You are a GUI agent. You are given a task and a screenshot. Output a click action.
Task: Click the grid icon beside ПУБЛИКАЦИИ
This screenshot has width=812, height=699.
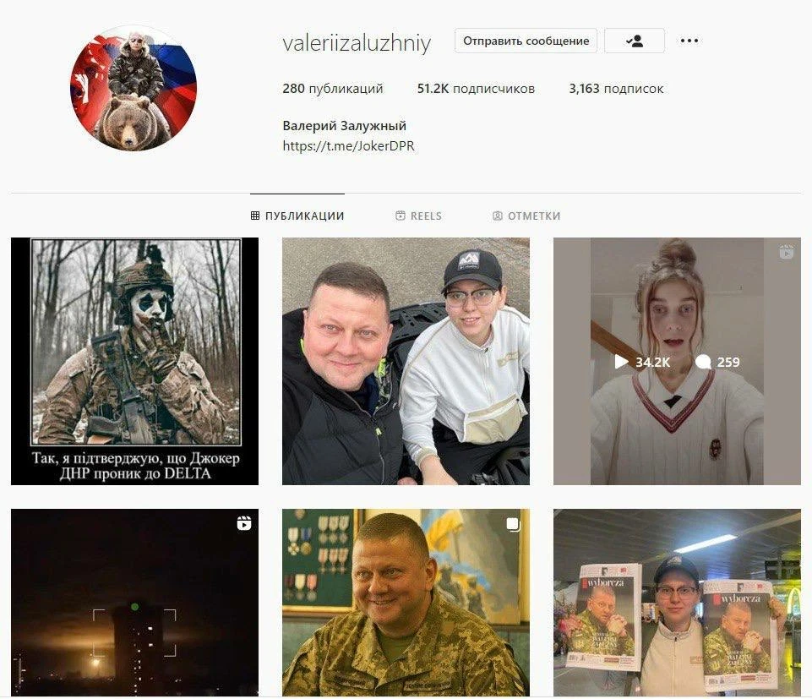pos(255,216)
